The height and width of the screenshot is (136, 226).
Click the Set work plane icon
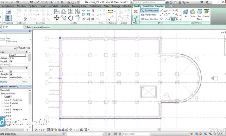pyautogui.click(x=186, y=13)
